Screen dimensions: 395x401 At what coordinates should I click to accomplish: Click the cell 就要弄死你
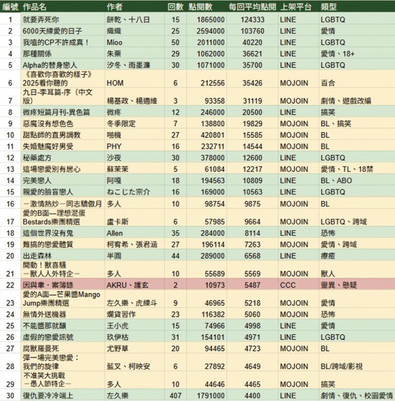click(41, 20)
